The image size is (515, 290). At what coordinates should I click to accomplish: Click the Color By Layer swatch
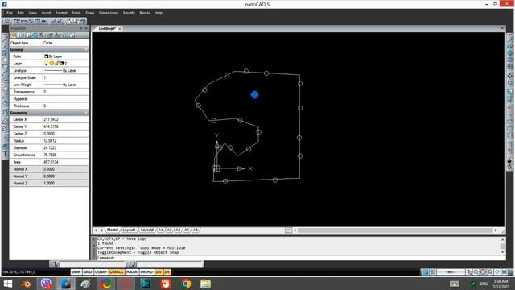point(47,56)
